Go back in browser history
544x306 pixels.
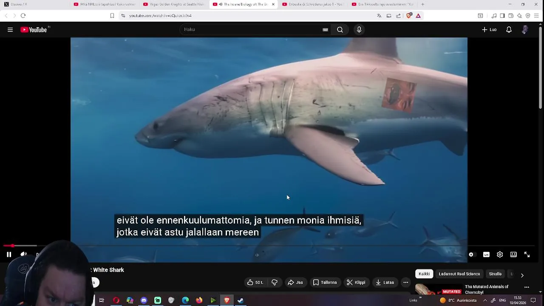[6, 16]
